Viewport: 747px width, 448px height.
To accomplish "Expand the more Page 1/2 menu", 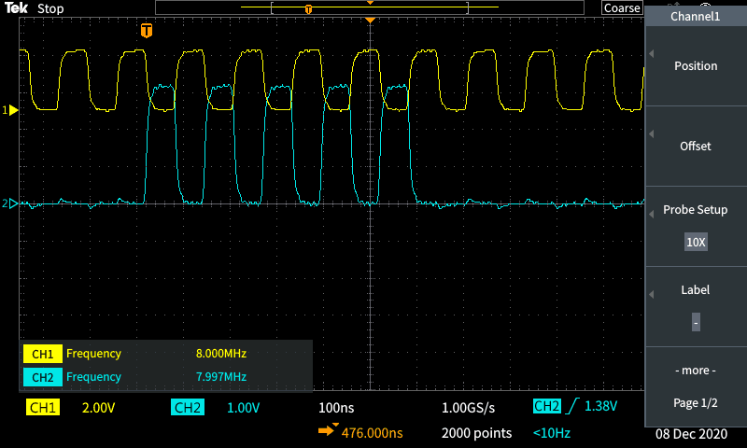I will tap(696, 386).
